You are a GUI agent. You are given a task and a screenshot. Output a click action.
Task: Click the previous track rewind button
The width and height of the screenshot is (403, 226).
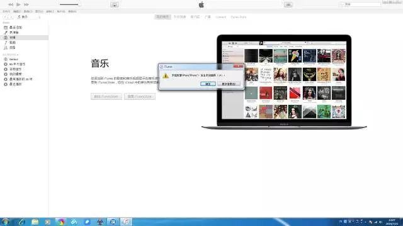[x=11, y=4]
